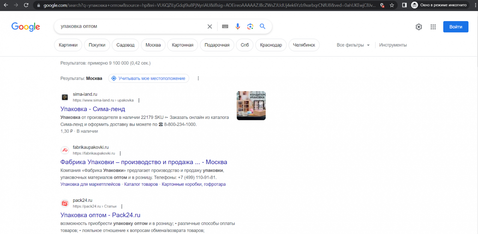The width and height of the screenshot is (478, 234).
Task: Open the 'Упаковка оптом - Pack24.ru' link
Action: (x=100, y=215)
